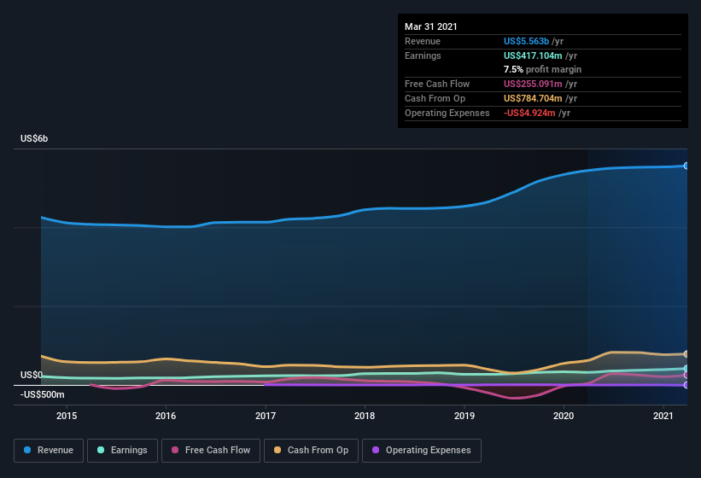Toggle the Revenue legend series
The width and height of the screenshot is (701, 478).
(49, 451)
